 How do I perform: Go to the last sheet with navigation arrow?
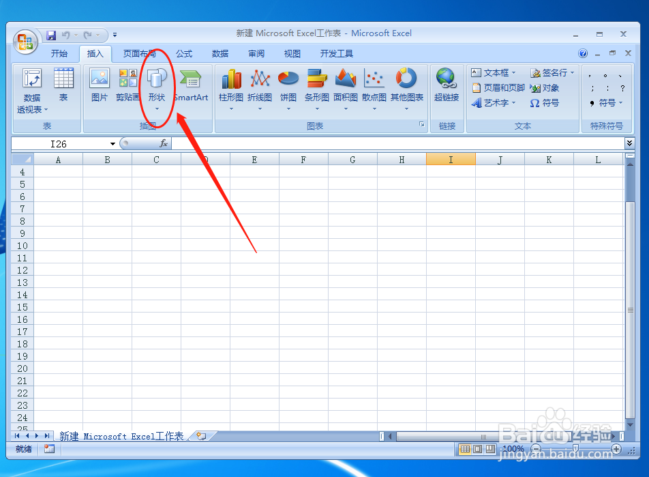(x=47, y=435)
